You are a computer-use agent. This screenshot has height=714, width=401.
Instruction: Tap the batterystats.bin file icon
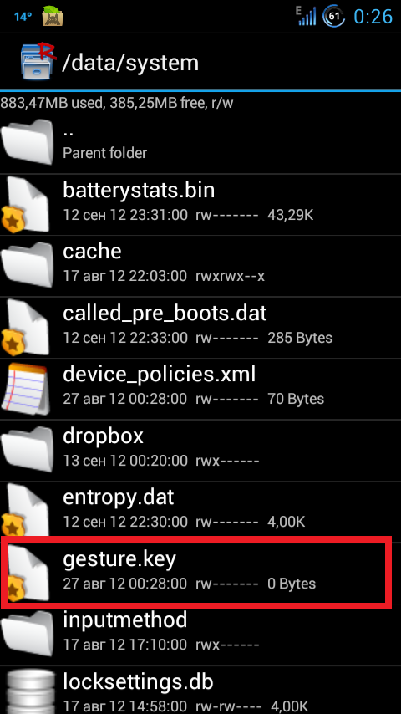coord(26,204)
